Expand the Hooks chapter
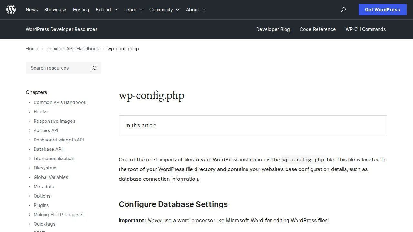Screen dimensions: 413x232 (29, 112)
